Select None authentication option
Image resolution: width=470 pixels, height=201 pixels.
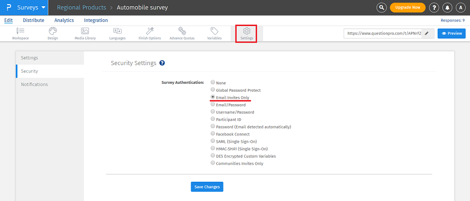click(213, 82)
